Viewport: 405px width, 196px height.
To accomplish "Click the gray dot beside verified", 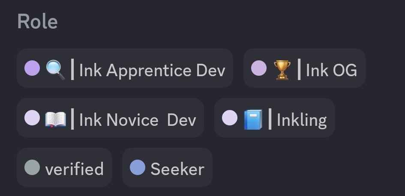I will 32,168.
